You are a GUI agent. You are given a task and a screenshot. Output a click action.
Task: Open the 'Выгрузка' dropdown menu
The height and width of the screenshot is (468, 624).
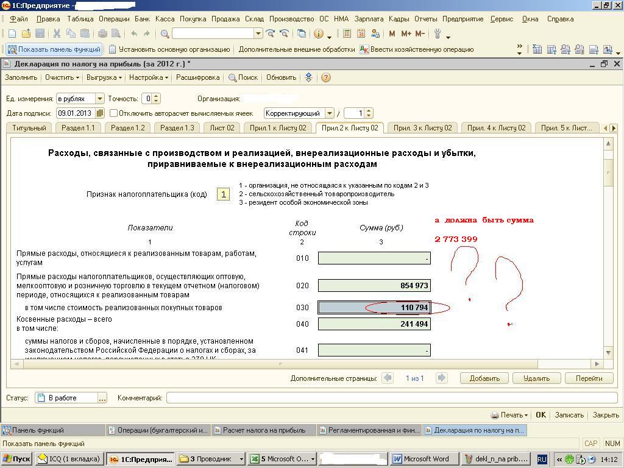click(x=104, y=77)
